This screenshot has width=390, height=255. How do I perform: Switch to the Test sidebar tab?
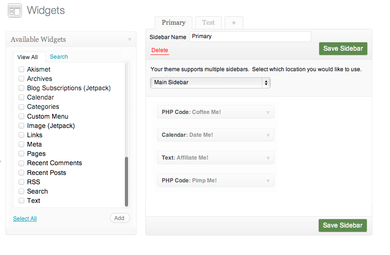208,23
